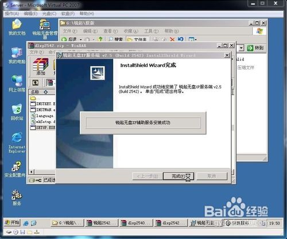Open Explorer 文件(F) menu
This screenshot has height=239, width=287.
[x=70, y=31]
